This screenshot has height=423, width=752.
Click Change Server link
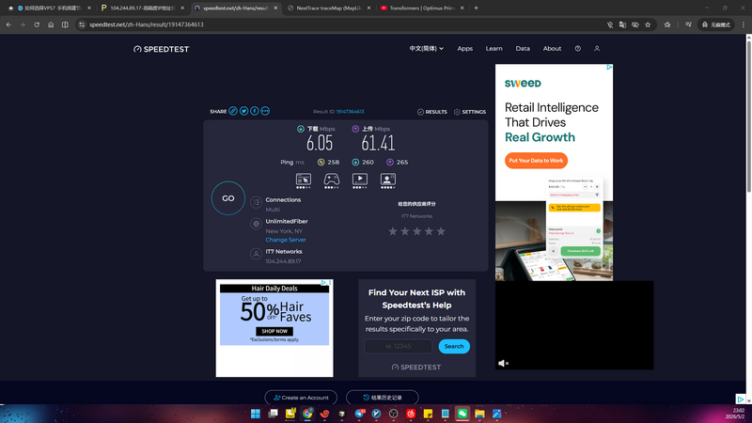286,240
